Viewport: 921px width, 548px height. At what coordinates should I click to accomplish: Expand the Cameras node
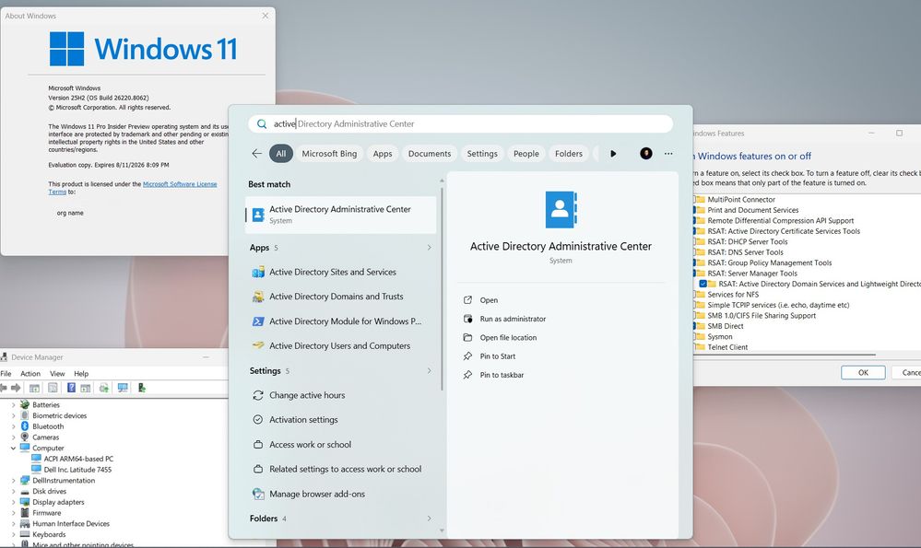click(14, 437)
